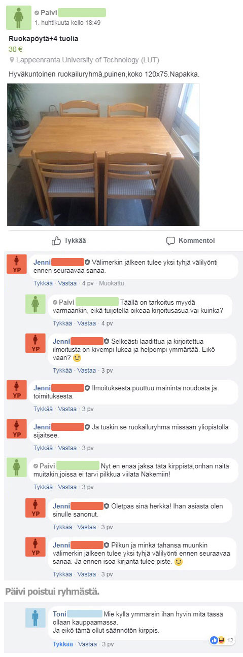The image size is (243, 657).
Task: Click the post timestamp 1. huhtikuuta kello 18:49
Action: [x=67, y=23]
